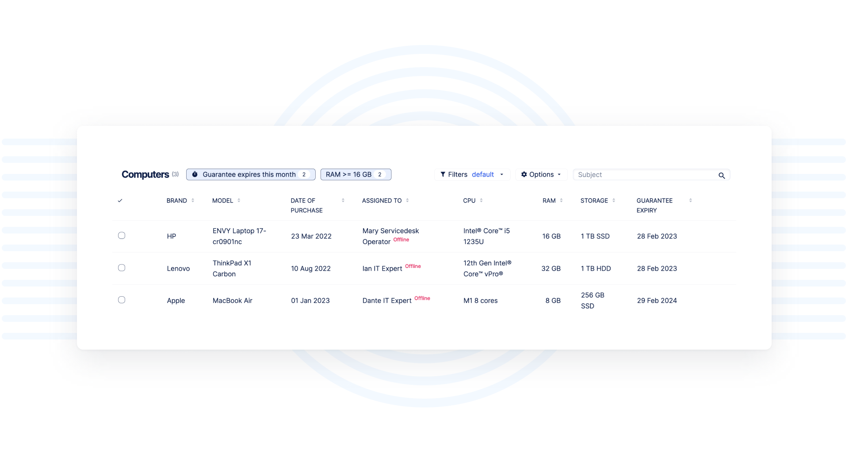
Task: Apply 'Guarantee expires this month' filter
Action: 250,174
